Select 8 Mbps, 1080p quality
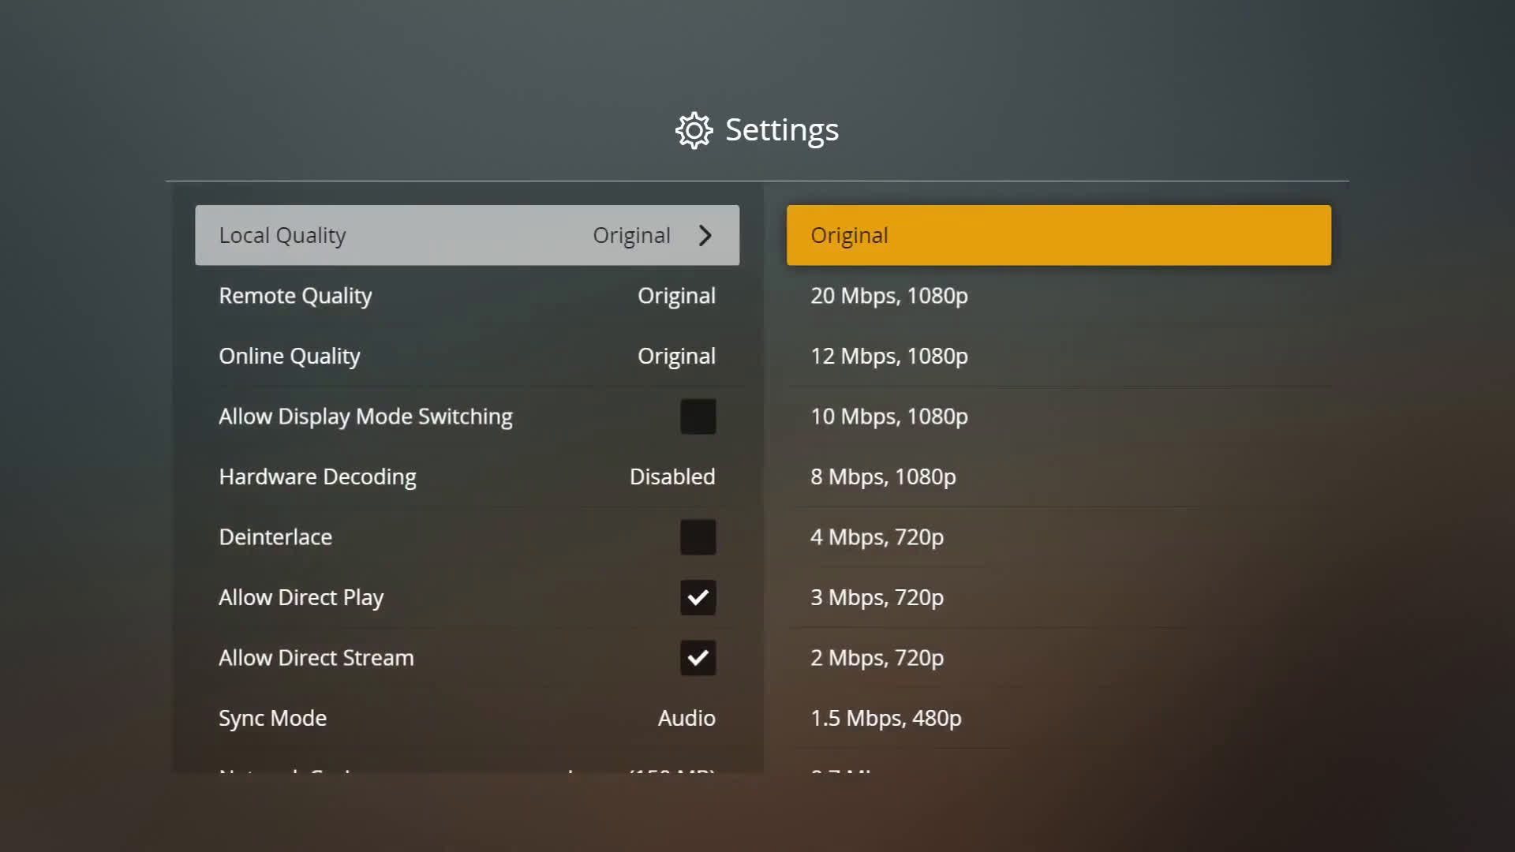The image size is (1515, 852). click(1058, 476)
